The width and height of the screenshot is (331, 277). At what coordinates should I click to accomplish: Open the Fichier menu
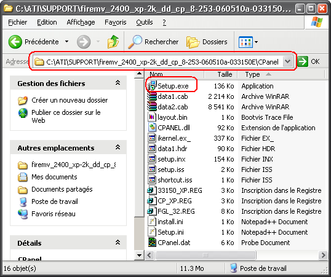[17, 22]
